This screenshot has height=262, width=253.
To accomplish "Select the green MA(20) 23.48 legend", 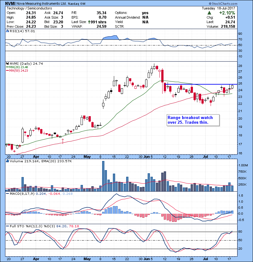I will pyautogui.click(x=17, y=67).
